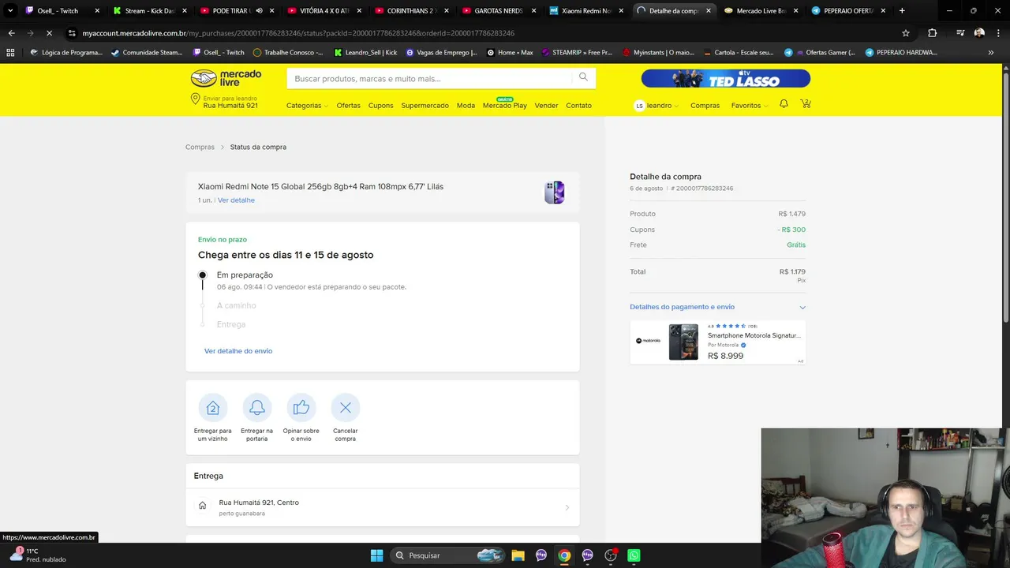Open the Windows Start menu
Viewport: 1010px width, 568px height.
[376, 555]
